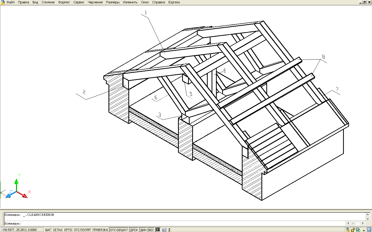Click the command window scroll-up arrow
Screen dimensions: 372x232
pyautogui.click(x=368, y=214)
